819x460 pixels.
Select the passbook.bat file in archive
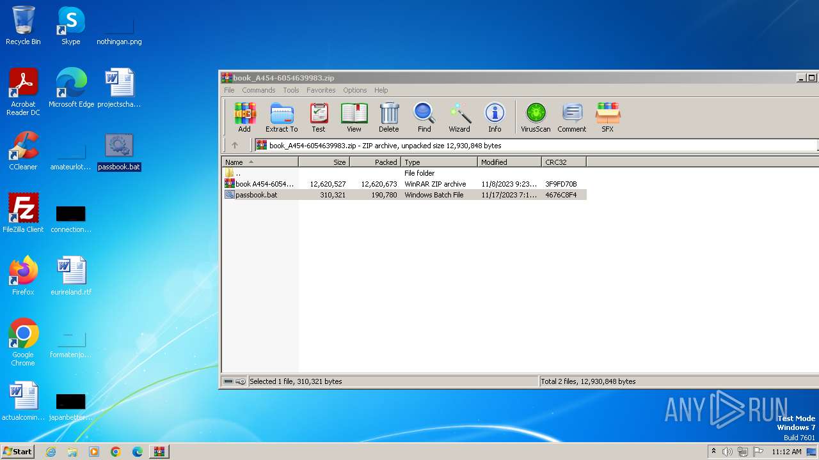click(256, 195)
